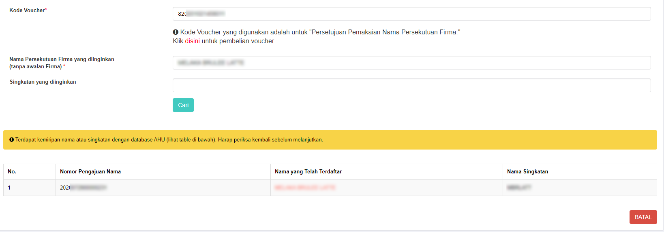
Task: Click the 'No.' column header
Action: (12, 172)
